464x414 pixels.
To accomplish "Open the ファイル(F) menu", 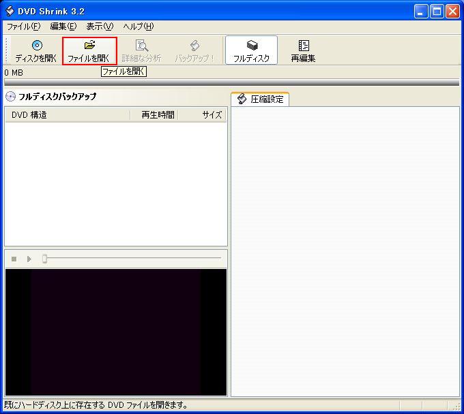I will 23,27.
